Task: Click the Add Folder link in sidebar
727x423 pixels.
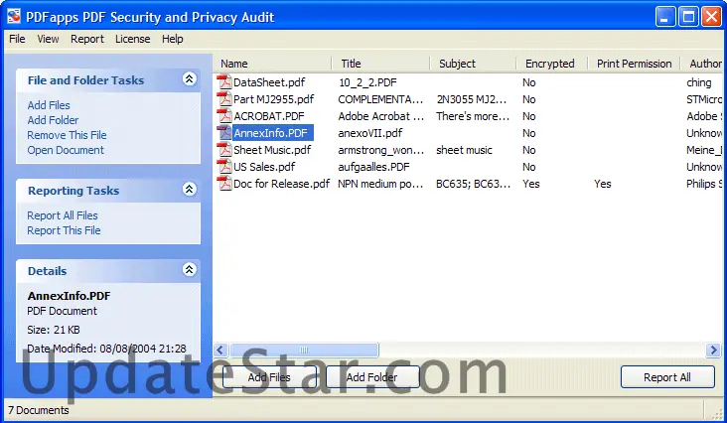Action: 53,120
